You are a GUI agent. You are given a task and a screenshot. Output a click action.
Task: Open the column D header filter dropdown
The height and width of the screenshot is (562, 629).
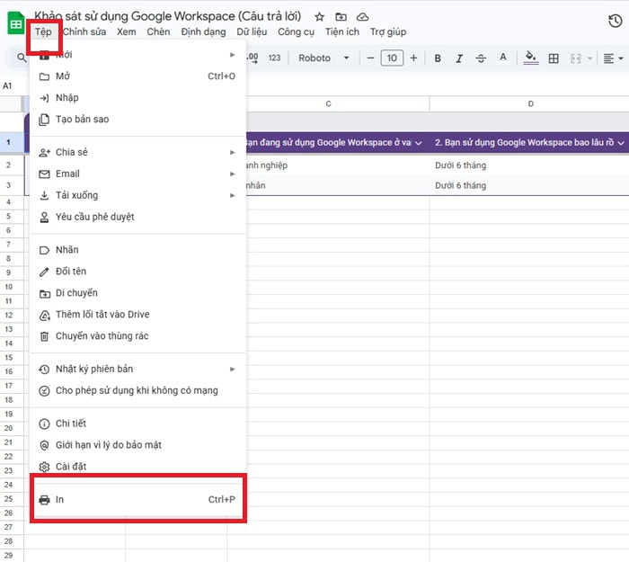point(620,142)
